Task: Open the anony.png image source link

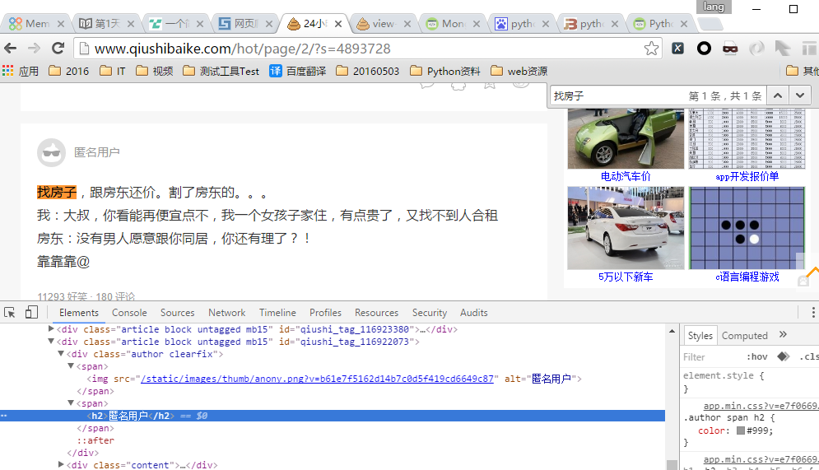Action: [x=317, y=379]
